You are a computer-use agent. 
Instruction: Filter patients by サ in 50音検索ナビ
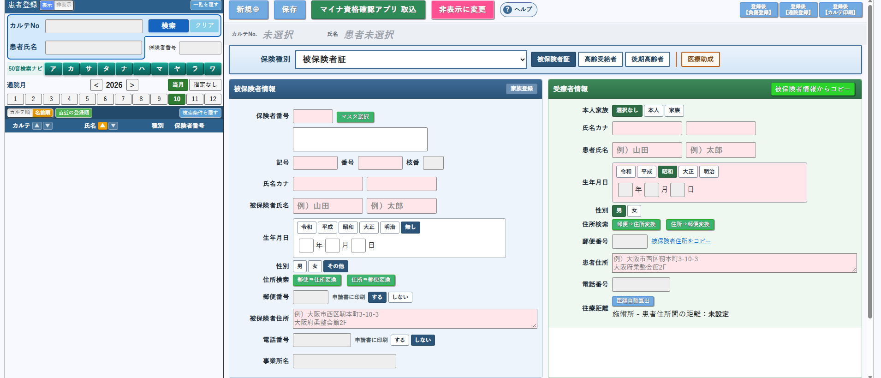click(89, 69)
